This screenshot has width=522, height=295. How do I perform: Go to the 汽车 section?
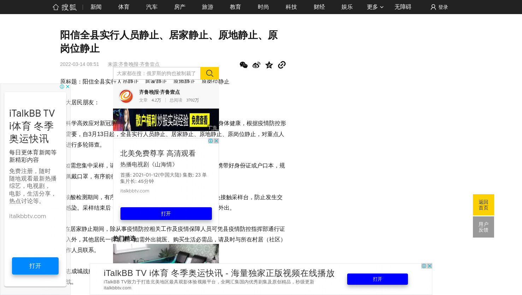[x=152, y=7]
